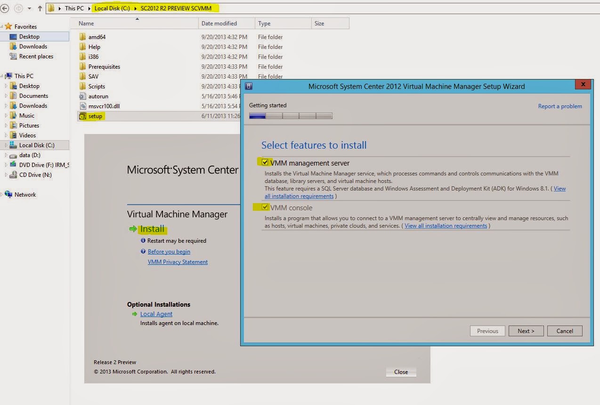Expand the Local Disk (C:) tree node

coord(6,145)
